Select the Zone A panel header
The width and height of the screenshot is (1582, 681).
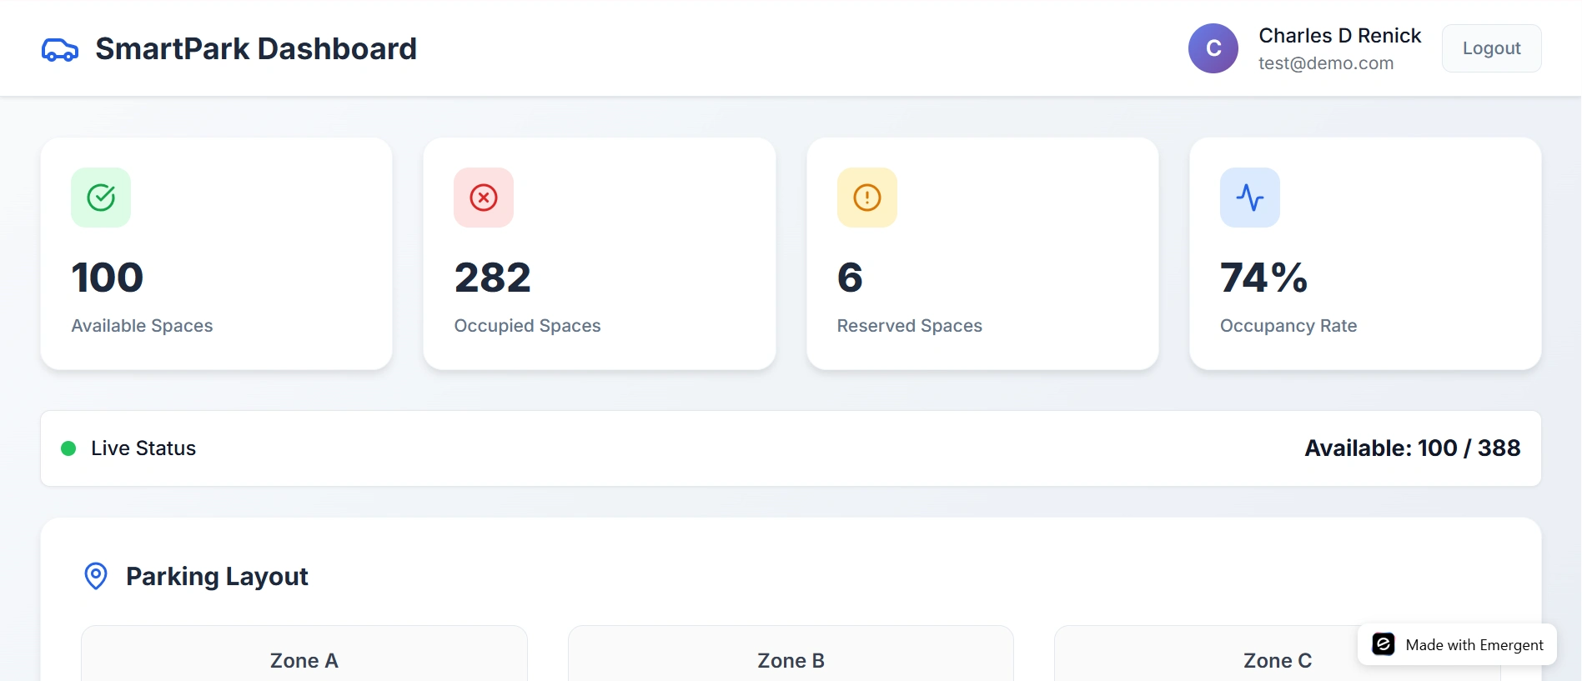pos(304,660)
